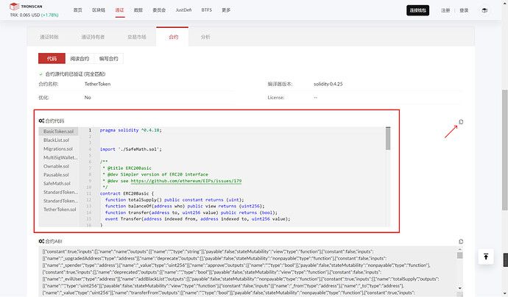This screenshot has width=508, height=297.
Task: Open the 通证 nav menu item
Action: (119, 10)
